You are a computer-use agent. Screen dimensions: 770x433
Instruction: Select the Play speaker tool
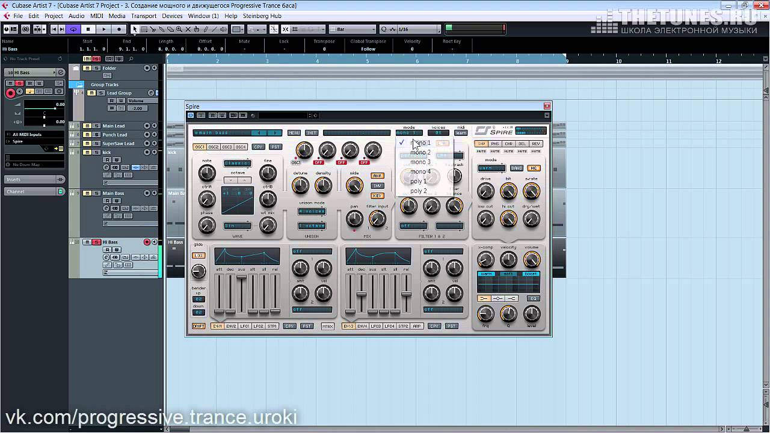(224, 29)
